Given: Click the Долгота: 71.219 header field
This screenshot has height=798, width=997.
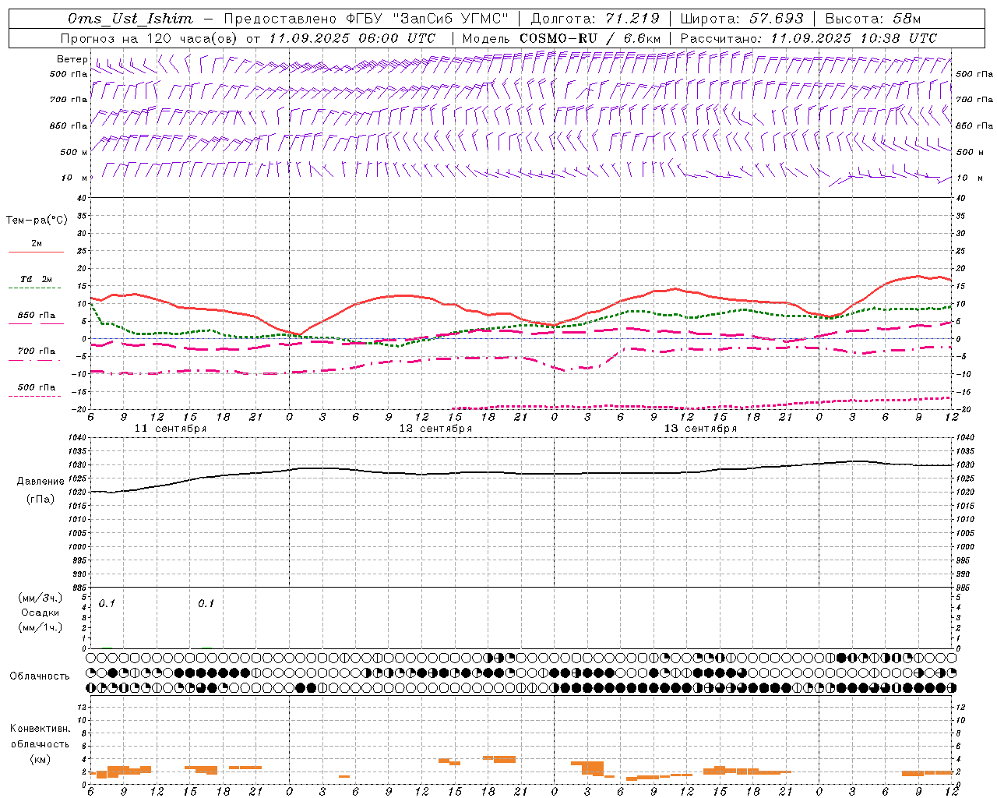Looking at the screenshot, I should pyautogui.click(x=594, y=19).
